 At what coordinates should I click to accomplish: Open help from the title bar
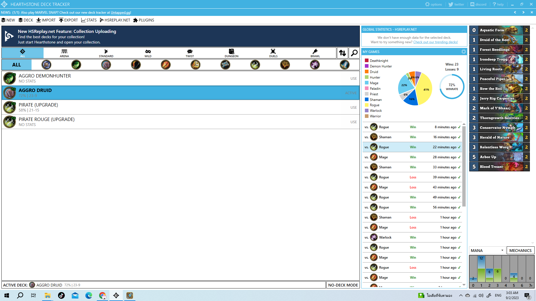pos(498,4)
